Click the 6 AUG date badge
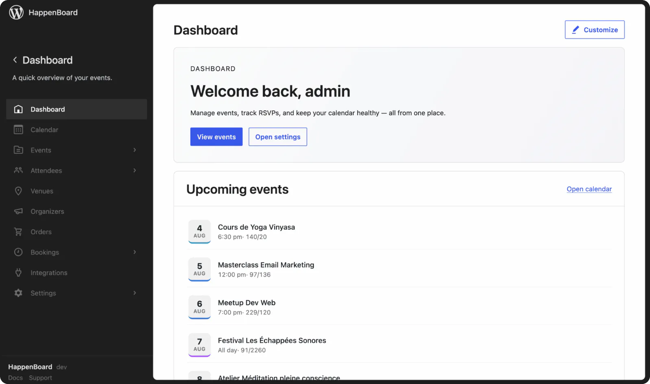The image size is (650, 384). 199,307
